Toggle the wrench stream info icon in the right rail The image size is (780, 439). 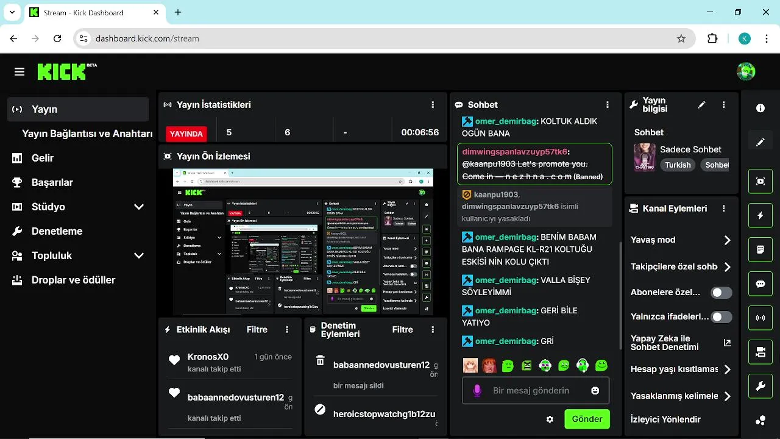[x=760, y=386]
